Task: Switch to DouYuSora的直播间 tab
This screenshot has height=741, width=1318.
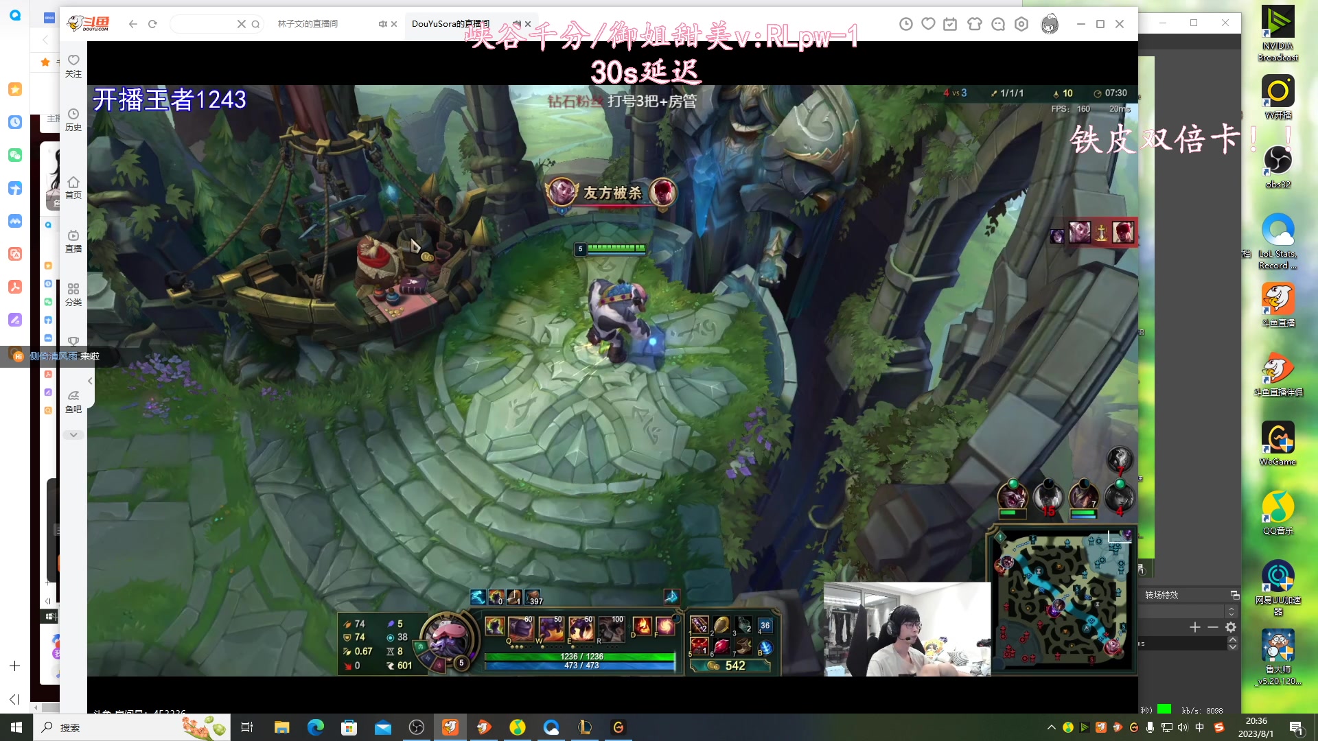Action: (450, 24)
